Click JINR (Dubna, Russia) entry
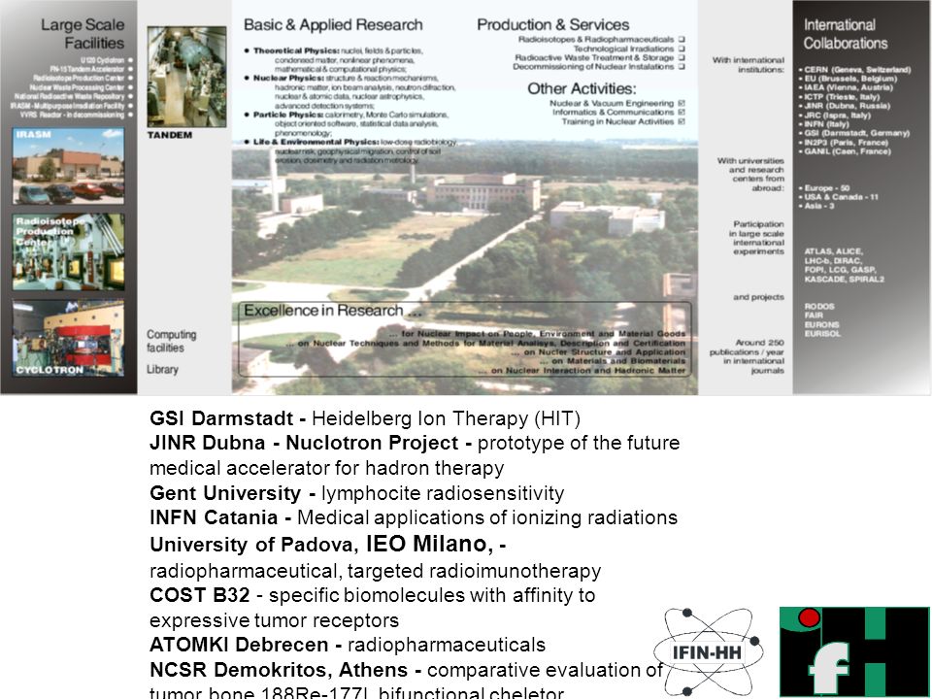Screen dimensions: 932x699 pyautogui.click(x=847, y=106)
